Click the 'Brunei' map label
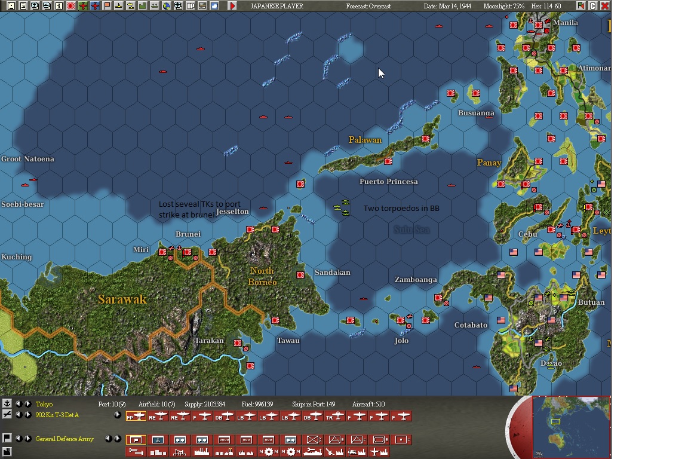The height and width of the screenshot is (459, 688). [x=188, y=234]
